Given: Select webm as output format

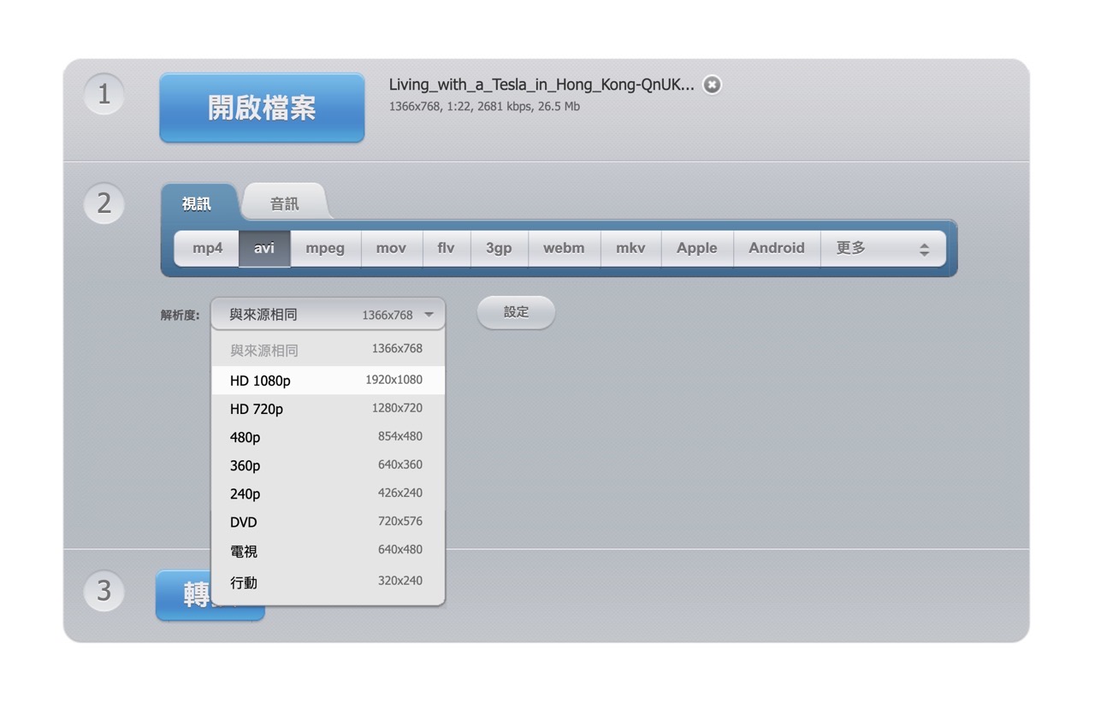Looking at the screenshot, I should (x=564, y=248).
